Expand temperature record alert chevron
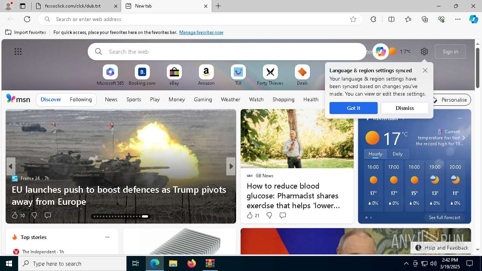This screenshot has height=271, width=482. [x=464, y=138]
